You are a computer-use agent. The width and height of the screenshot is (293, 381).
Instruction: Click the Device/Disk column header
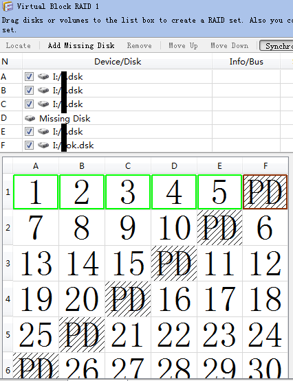pyautogui.click(x=118, y=62)
